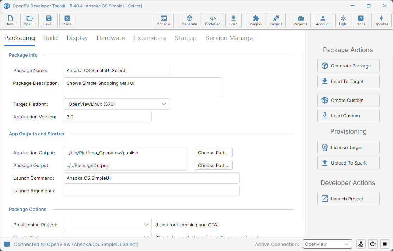Close the current project via toolbar Close icon
The height and width of the screenshot is (251, 393).
67,20
